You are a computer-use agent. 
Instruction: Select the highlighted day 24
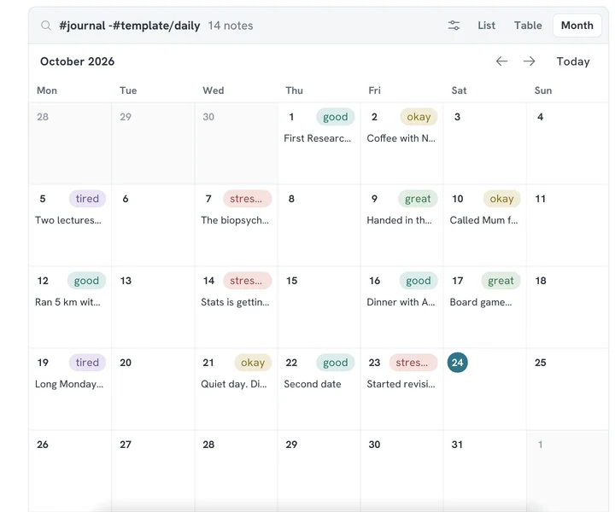tap(457, 363)
